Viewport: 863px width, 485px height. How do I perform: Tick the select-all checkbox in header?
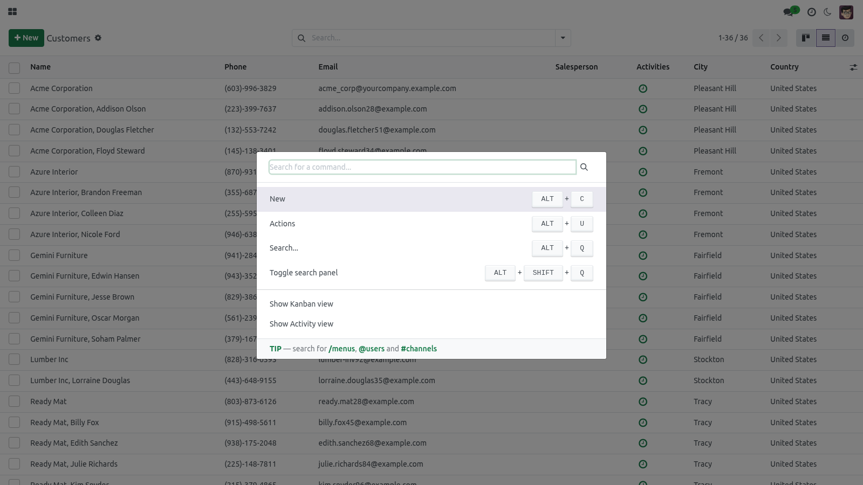(x=15, y=68)
